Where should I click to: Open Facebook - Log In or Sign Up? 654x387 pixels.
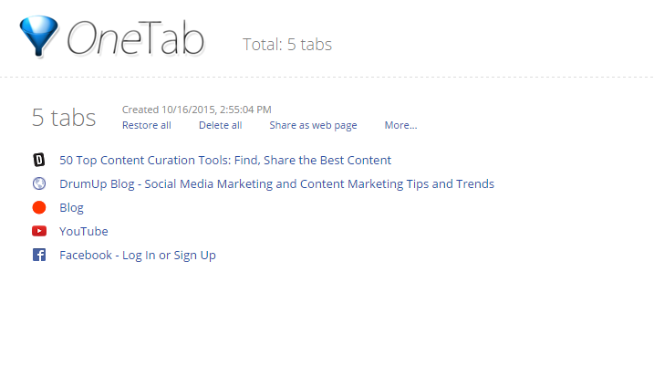tap(138, 255)
